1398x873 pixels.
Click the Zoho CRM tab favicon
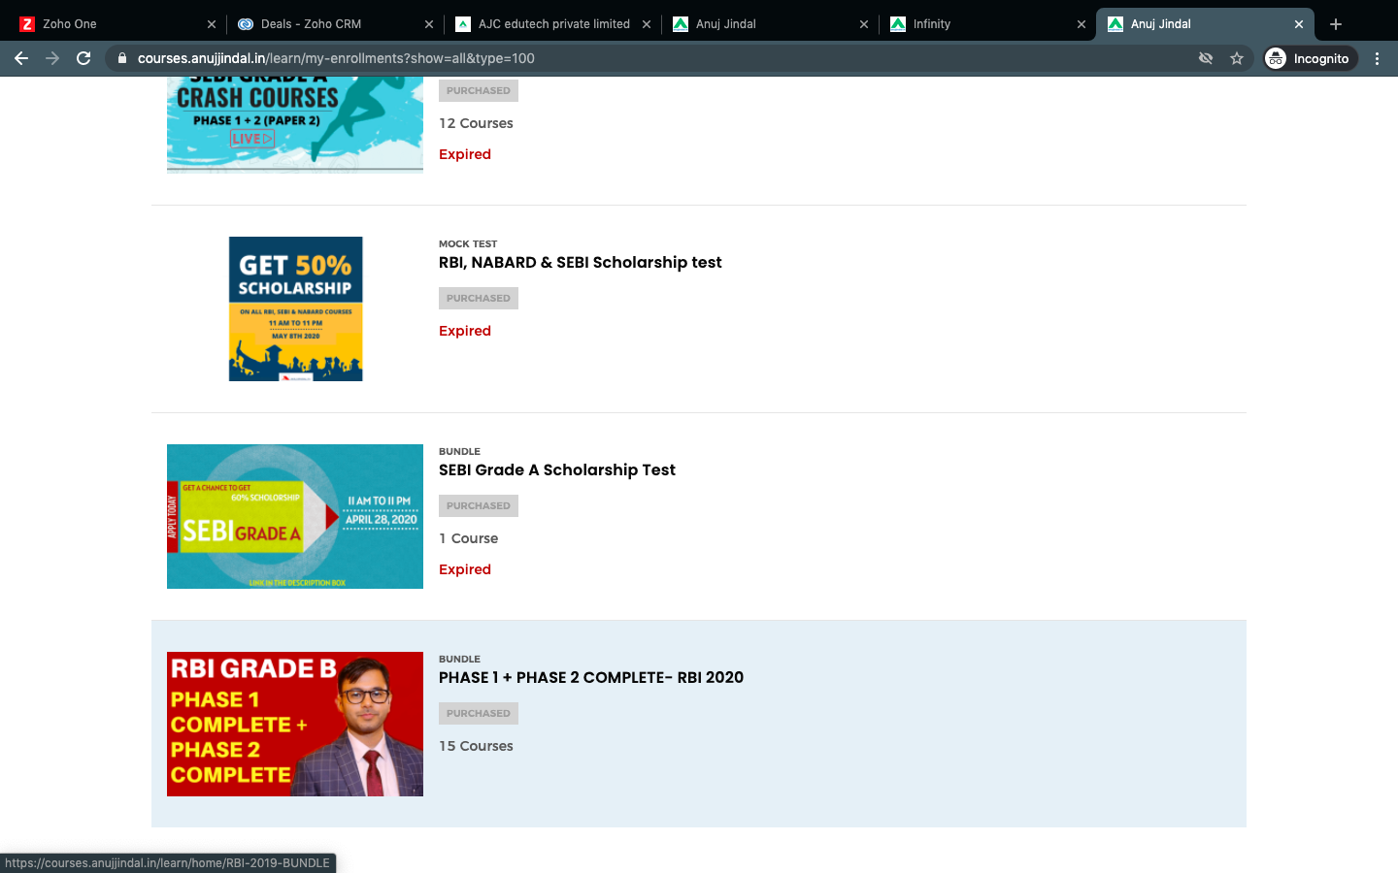point(246,24)
